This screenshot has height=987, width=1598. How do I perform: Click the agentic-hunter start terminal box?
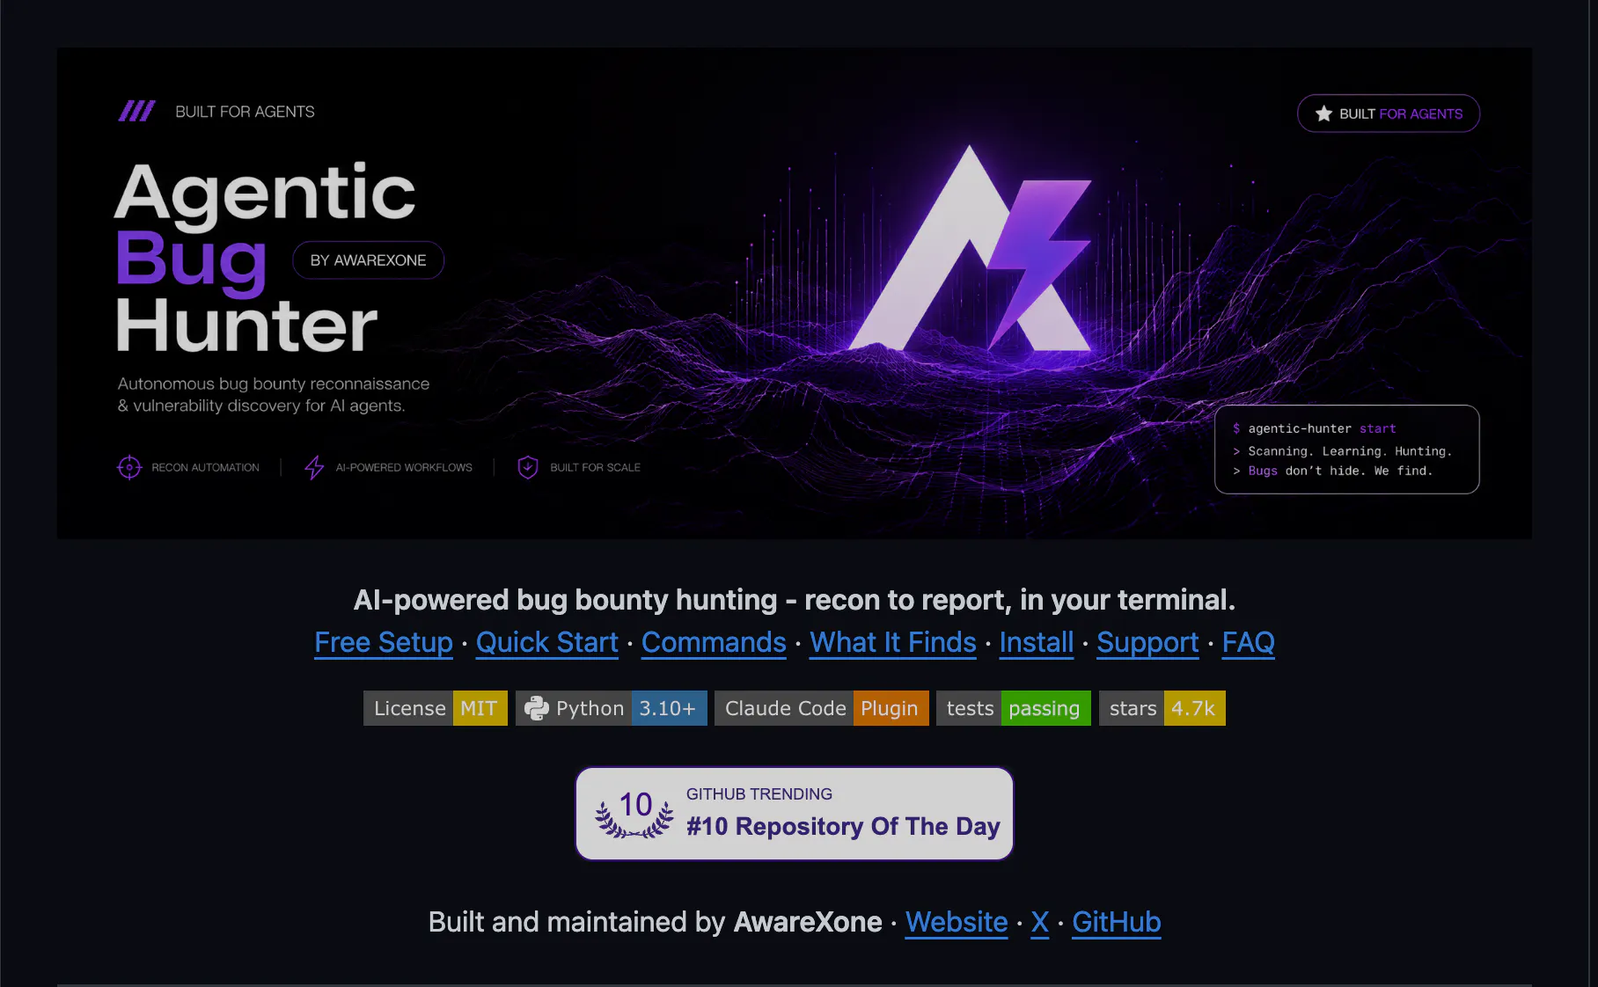point(1346,450)
